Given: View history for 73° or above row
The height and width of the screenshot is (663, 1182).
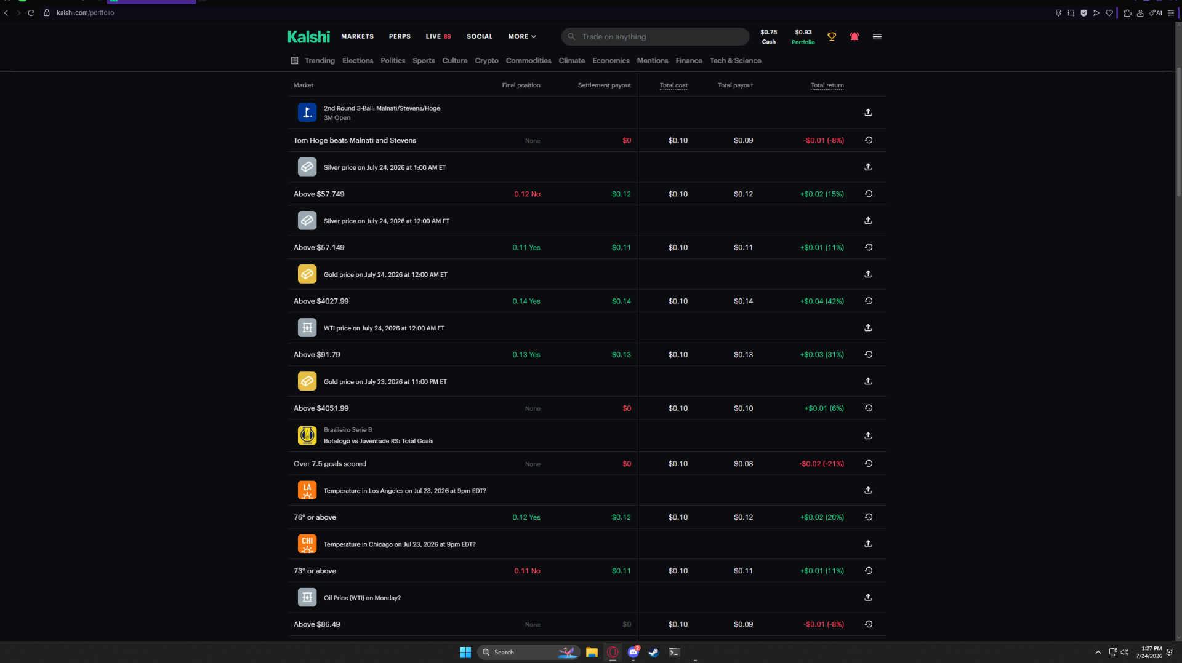Looking at the screenshot, I should pyautogui.click(x=868, y=571).
